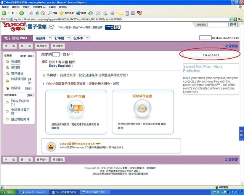
Task: Open the 我的最愛 Favorites menu
Action: coord(39,7)
